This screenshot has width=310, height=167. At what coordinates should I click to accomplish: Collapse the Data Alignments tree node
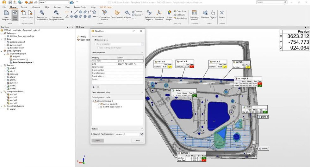click(2, 51)
